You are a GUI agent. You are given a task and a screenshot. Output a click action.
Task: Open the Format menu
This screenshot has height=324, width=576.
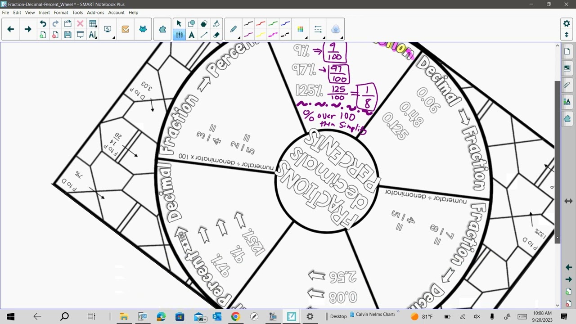click(61, 13)
